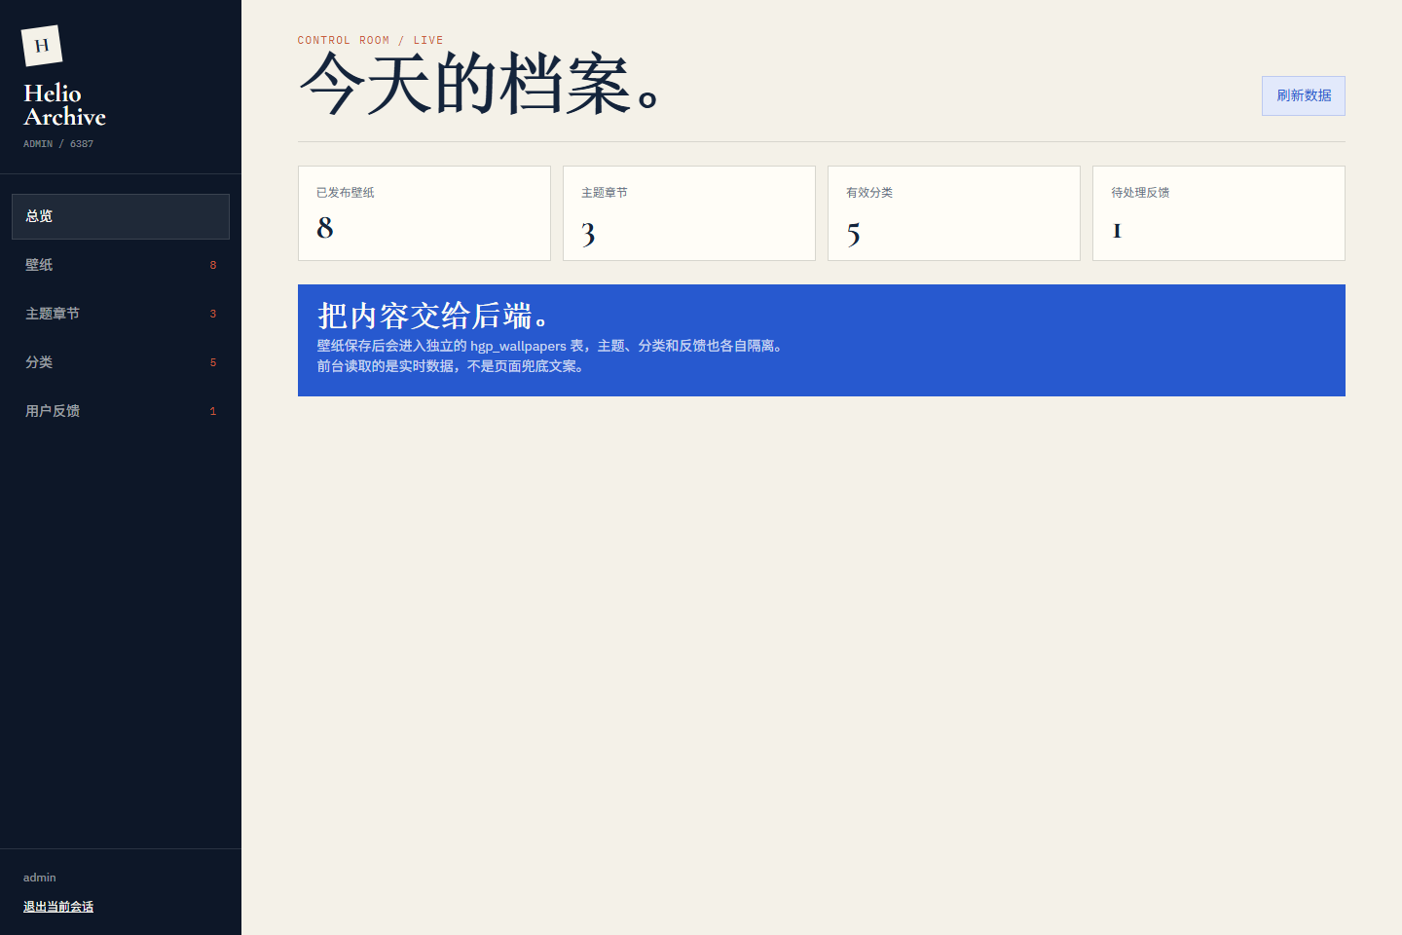The height and width of the screenshot is (935, 1402).
Task: Select the 分类 categories menu item
Action: pos(121,362)
